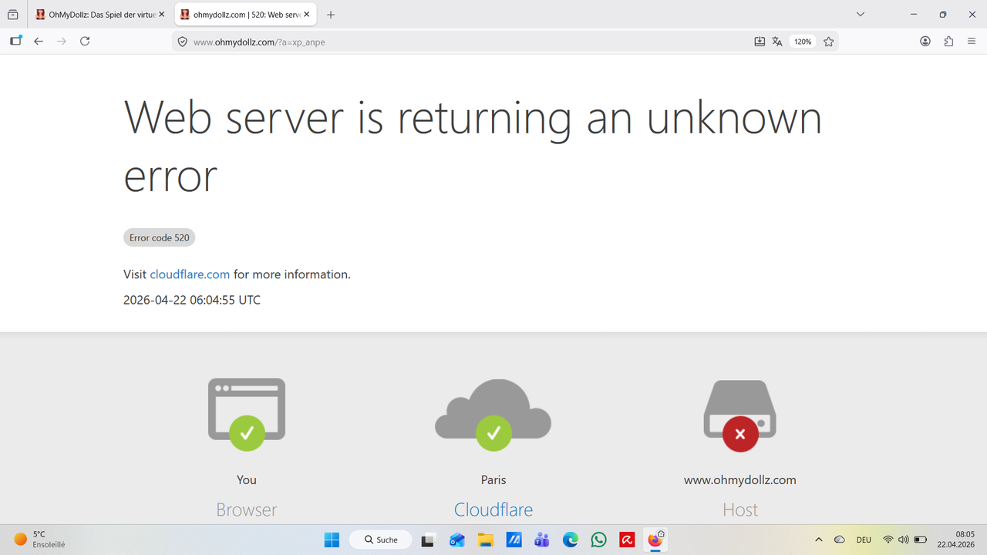Viewport: 987px width, 555px height.
Task: Go back to the previous page
Action: [x=39, y=42]
